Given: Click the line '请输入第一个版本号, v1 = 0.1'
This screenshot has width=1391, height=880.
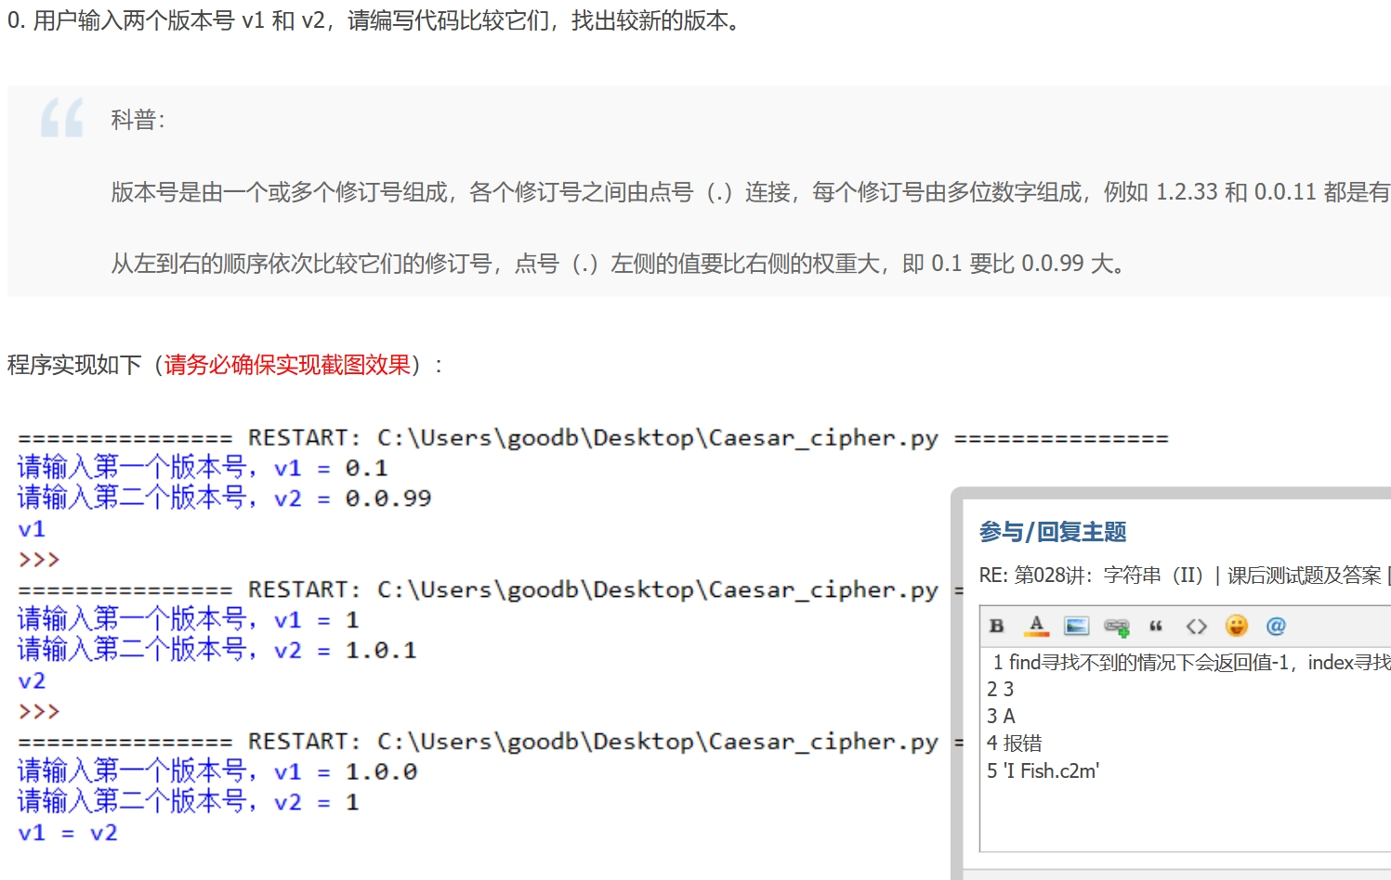Looking at the screenshot, I should [203, 468].
